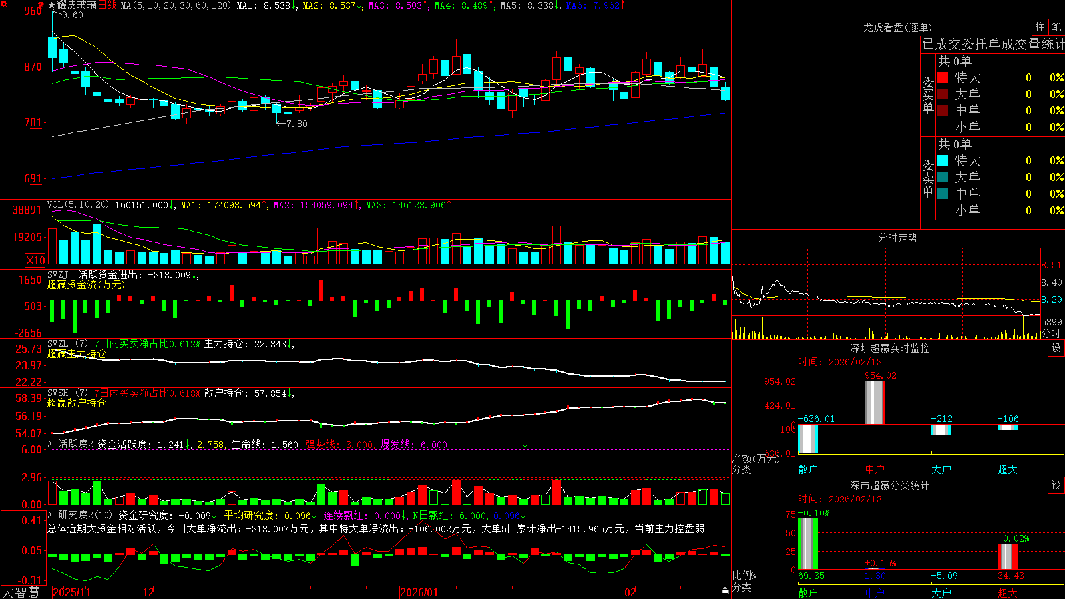
Task: Toggle 柱 bar display mode
Action: point(1040,27)
